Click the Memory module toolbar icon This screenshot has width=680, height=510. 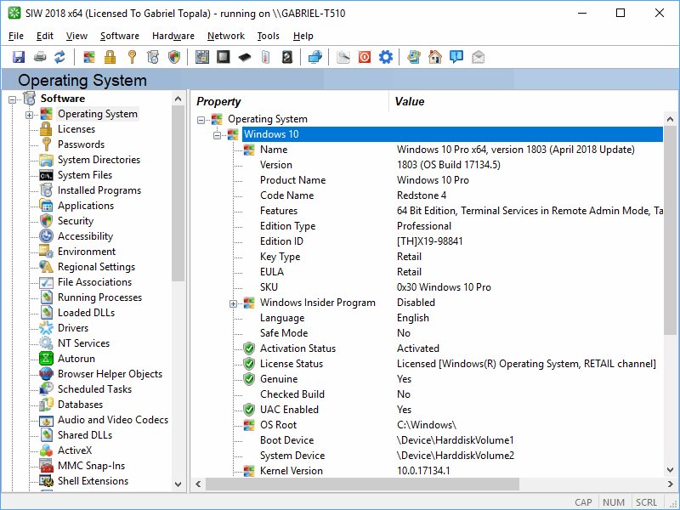coord(245,57)
